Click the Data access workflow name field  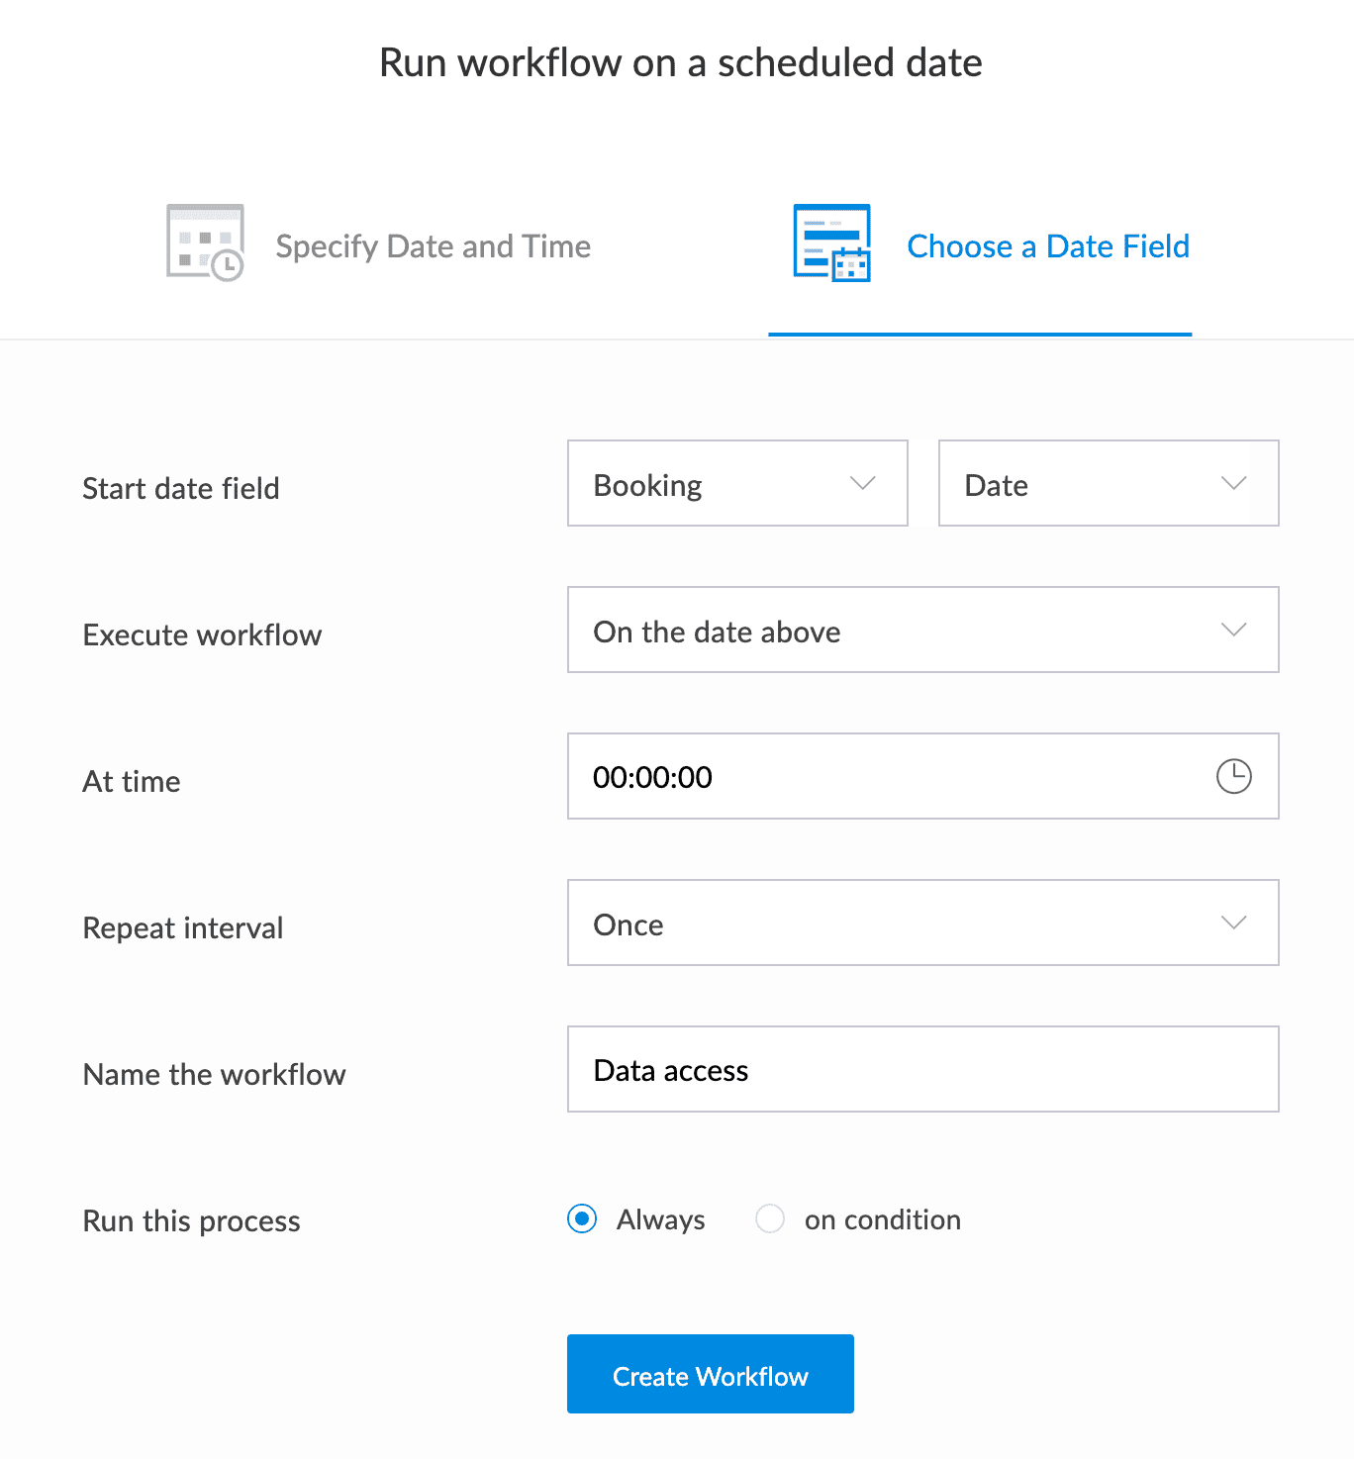[x=922, y=1069]
